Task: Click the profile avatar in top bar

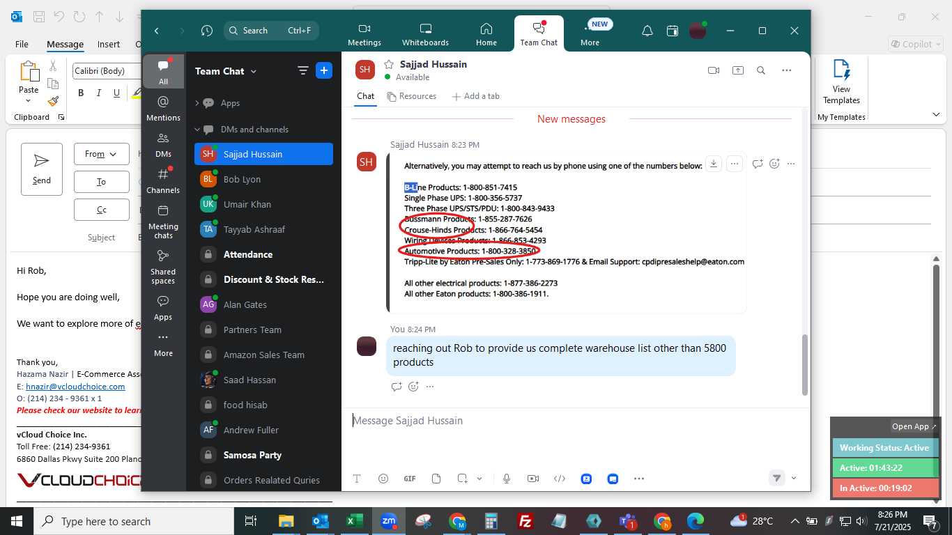Action: pos(697,31)
